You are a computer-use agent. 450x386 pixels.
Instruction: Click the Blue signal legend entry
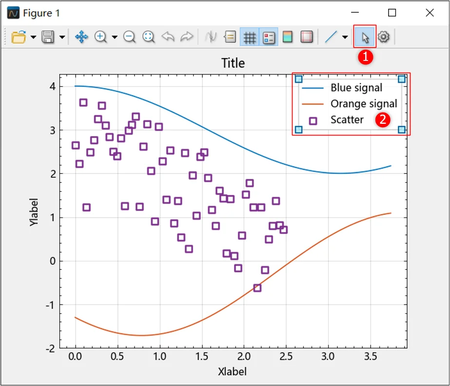coord(342,88)
